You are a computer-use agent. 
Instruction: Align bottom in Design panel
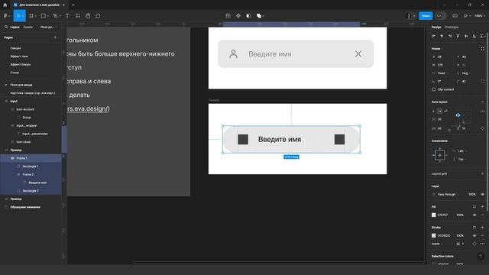pyautogui.click(x=474, y=36)
